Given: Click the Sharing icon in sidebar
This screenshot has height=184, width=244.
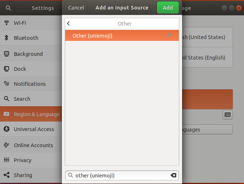Looking at the screenshot, I should coord(6,175).
